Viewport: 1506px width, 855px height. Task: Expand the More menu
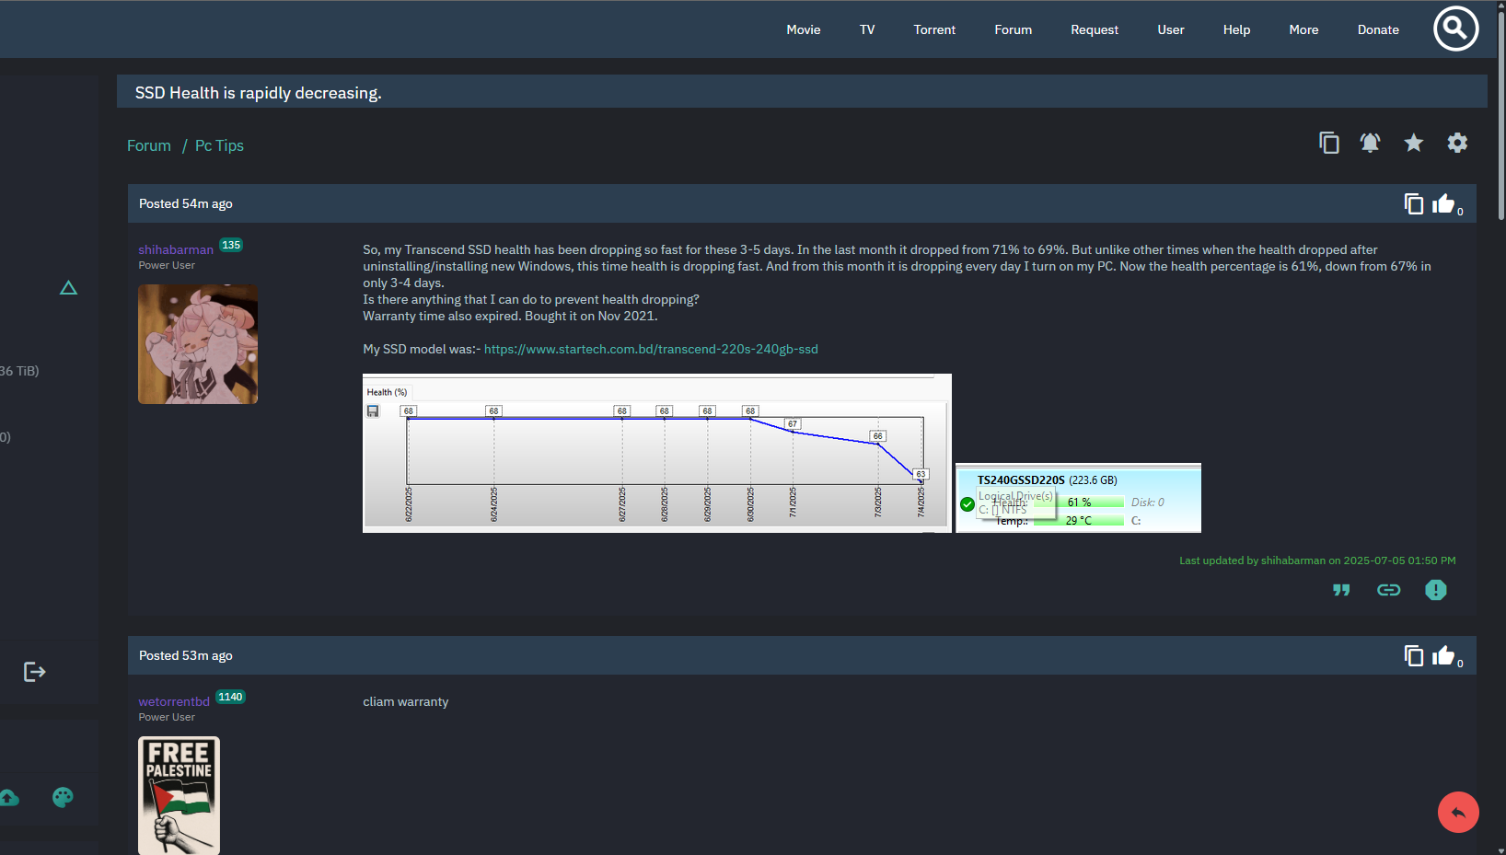[1303, 29]
